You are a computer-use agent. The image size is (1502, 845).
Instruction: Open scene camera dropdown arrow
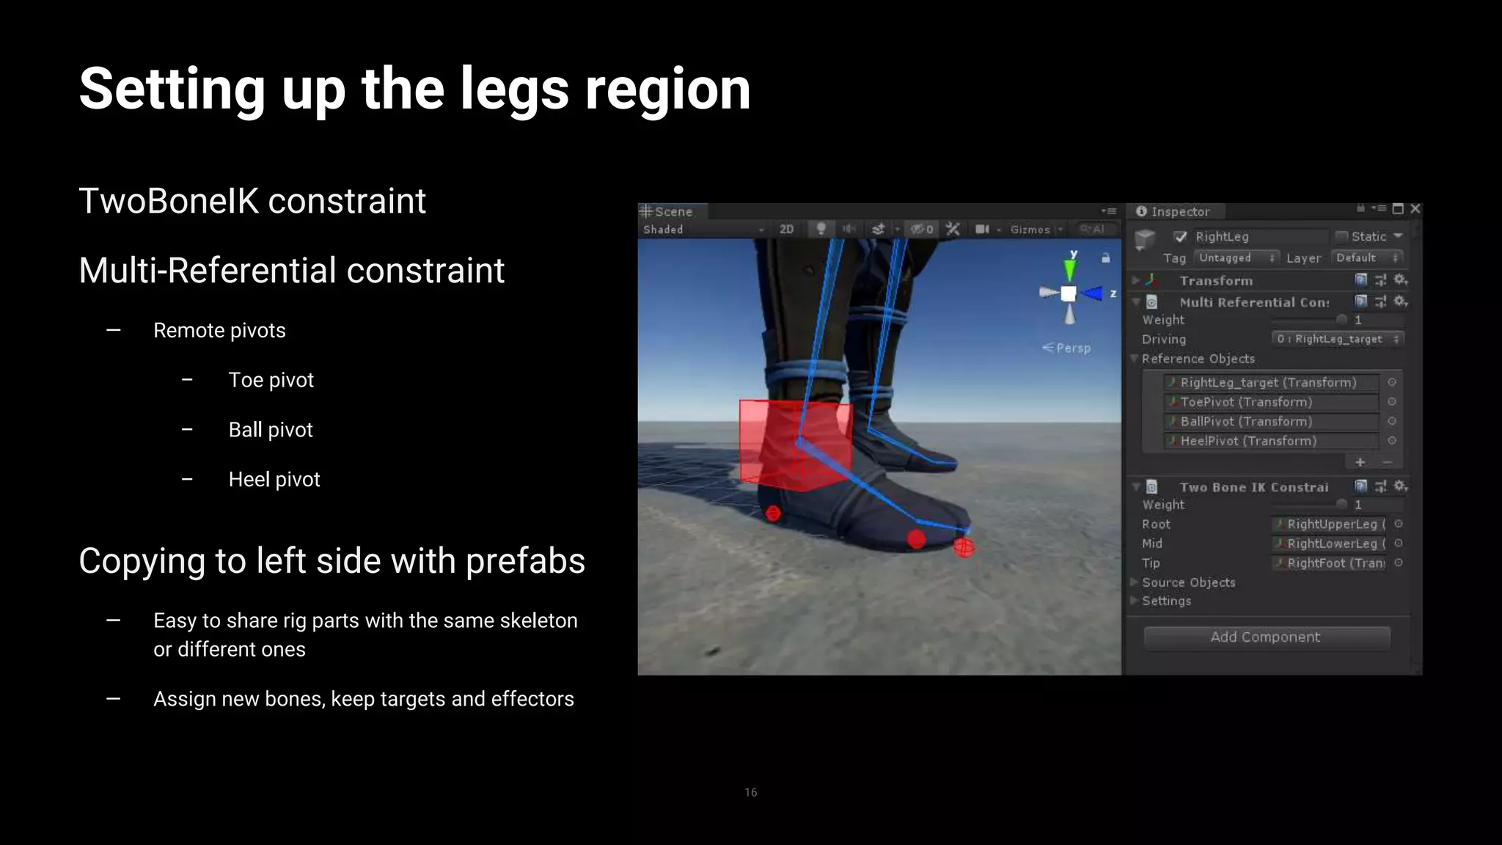pos(998,230)
